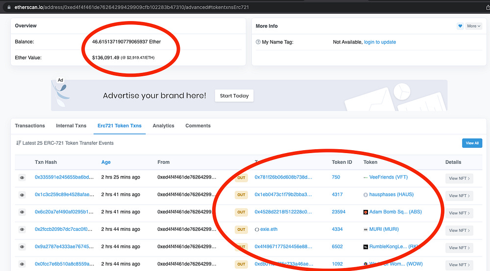
Task: Click the View All button
Action: tap(472, 143)
